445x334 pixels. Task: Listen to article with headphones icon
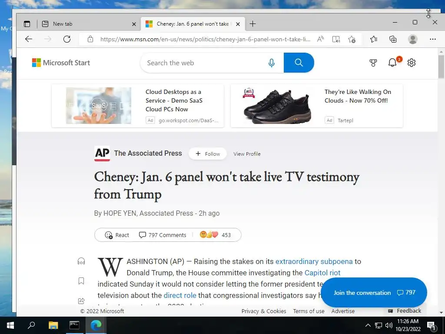[81, 261]
